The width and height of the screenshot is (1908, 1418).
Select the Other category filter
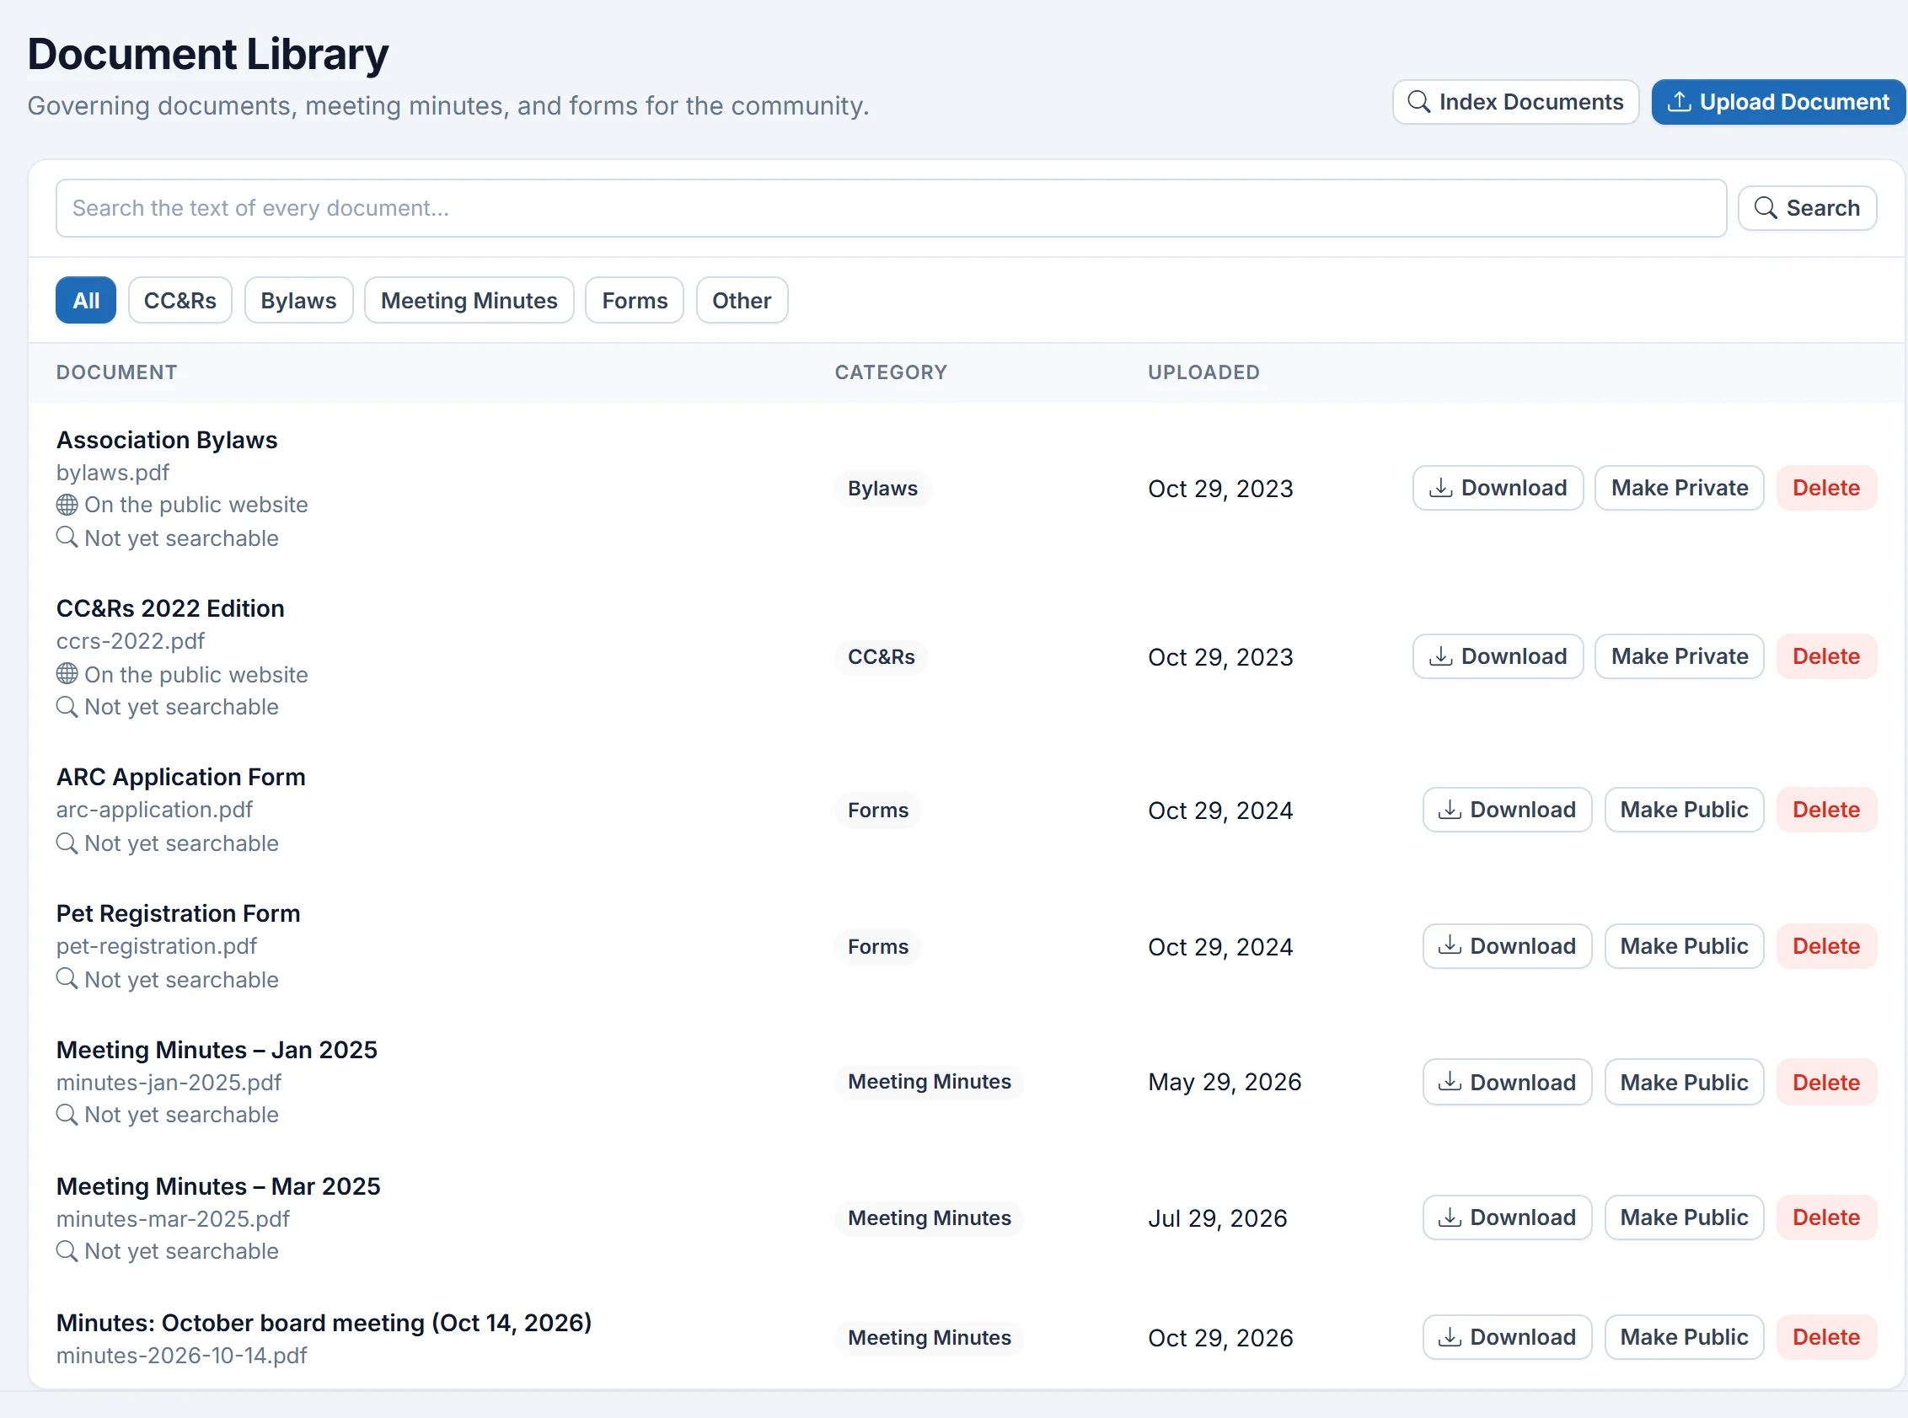742,301
